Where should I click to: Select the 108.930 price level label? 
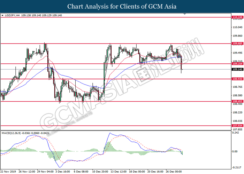[x=237, y=79]
